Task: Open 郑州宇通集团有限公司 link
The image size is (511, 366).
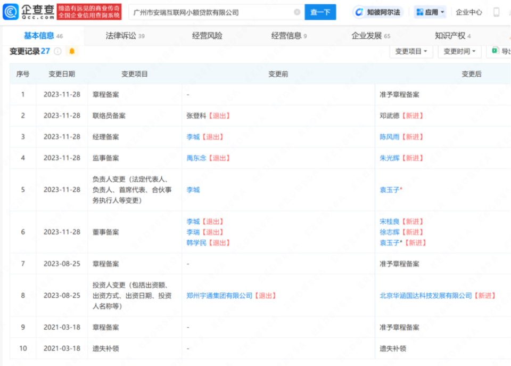Action: point(219,296)
